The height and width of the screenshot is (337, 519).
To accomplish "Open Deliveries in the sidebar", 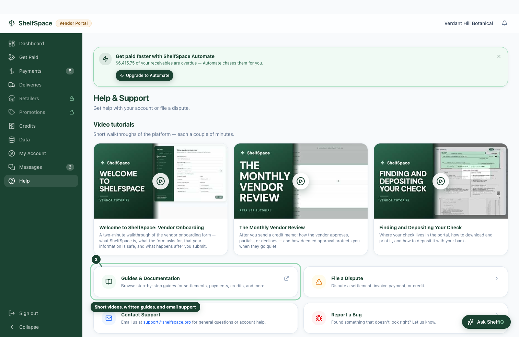I will point(41,85).
